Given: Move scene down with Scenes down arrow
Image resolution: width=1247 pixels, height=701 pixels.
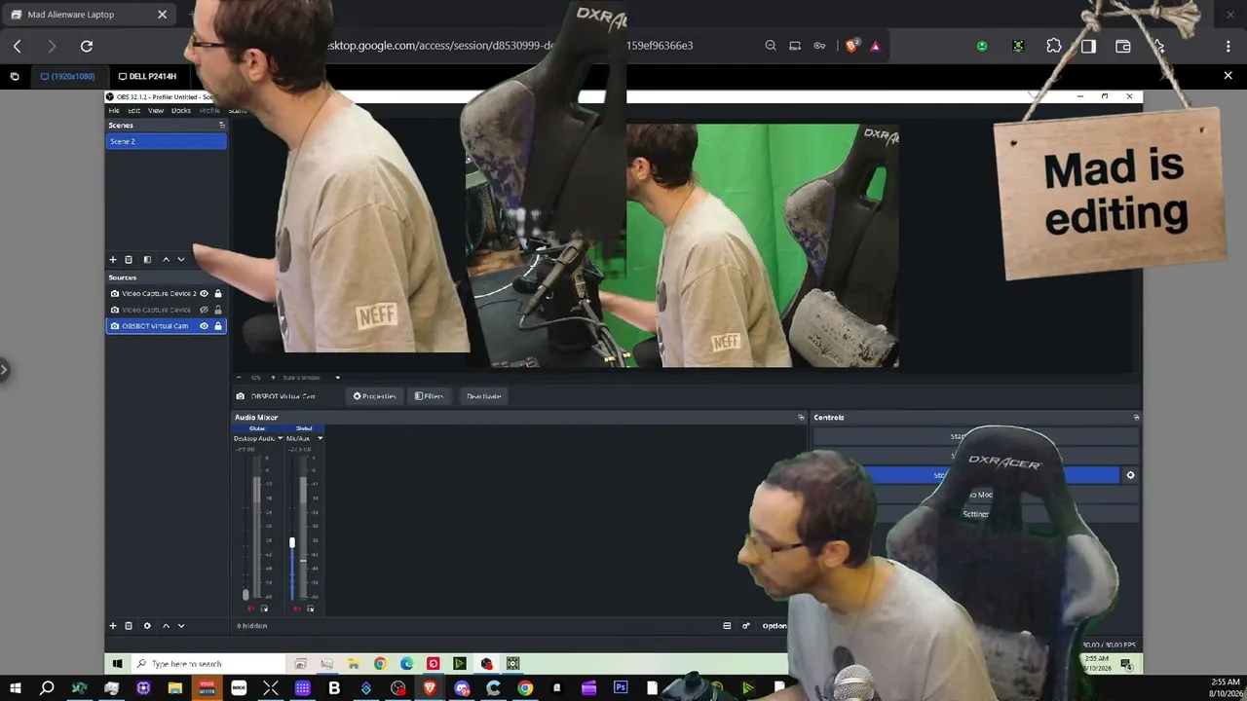Looking at the screenshot, I should (180, 260).
